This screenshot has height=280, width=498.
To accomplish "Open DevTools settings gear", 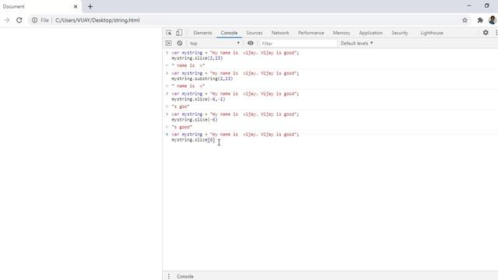I will click(486, 33).
